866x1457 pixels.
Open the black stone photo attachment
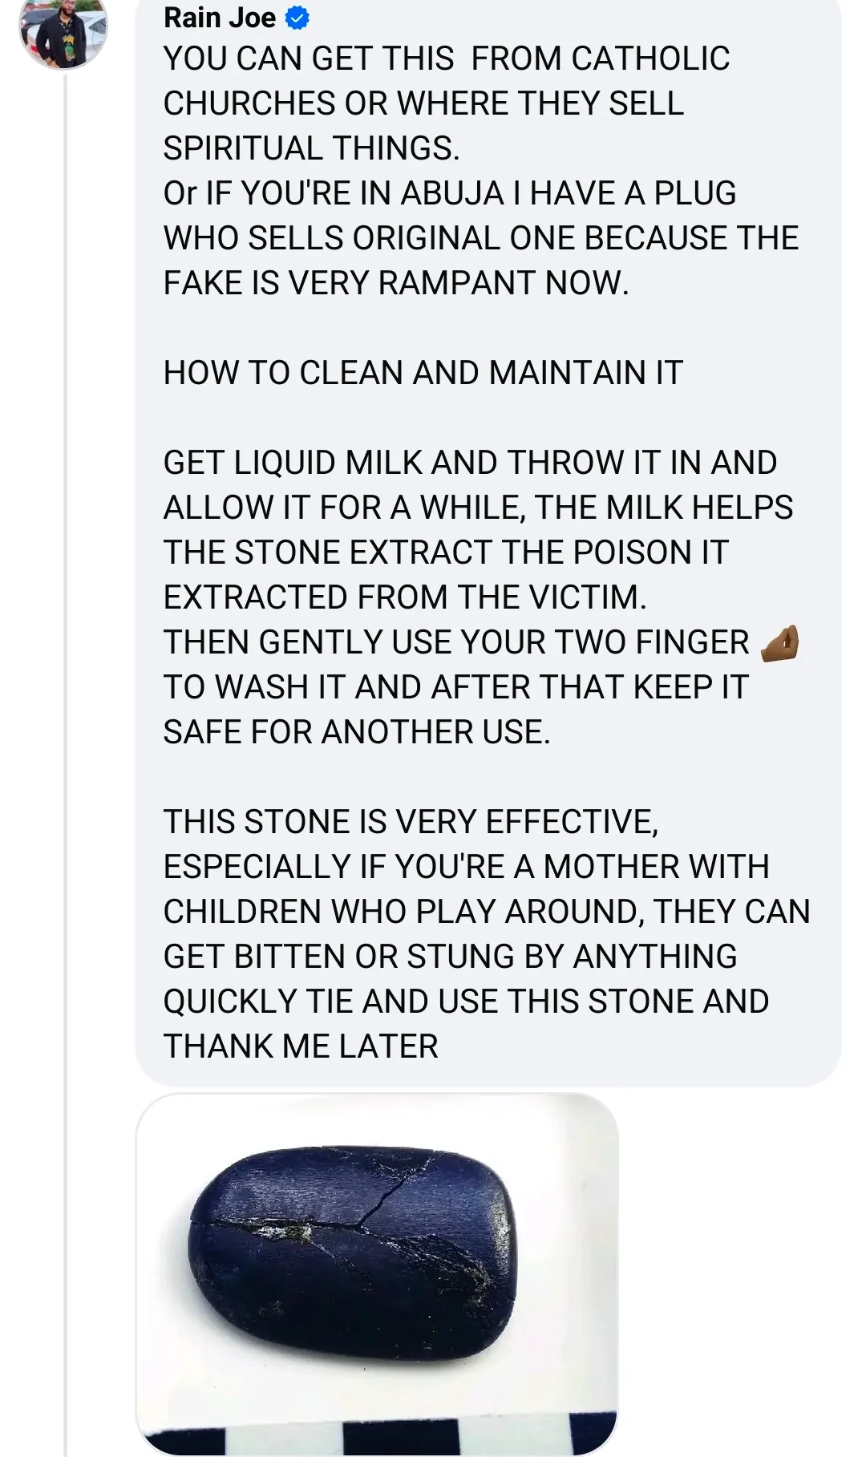[377, 1274]
